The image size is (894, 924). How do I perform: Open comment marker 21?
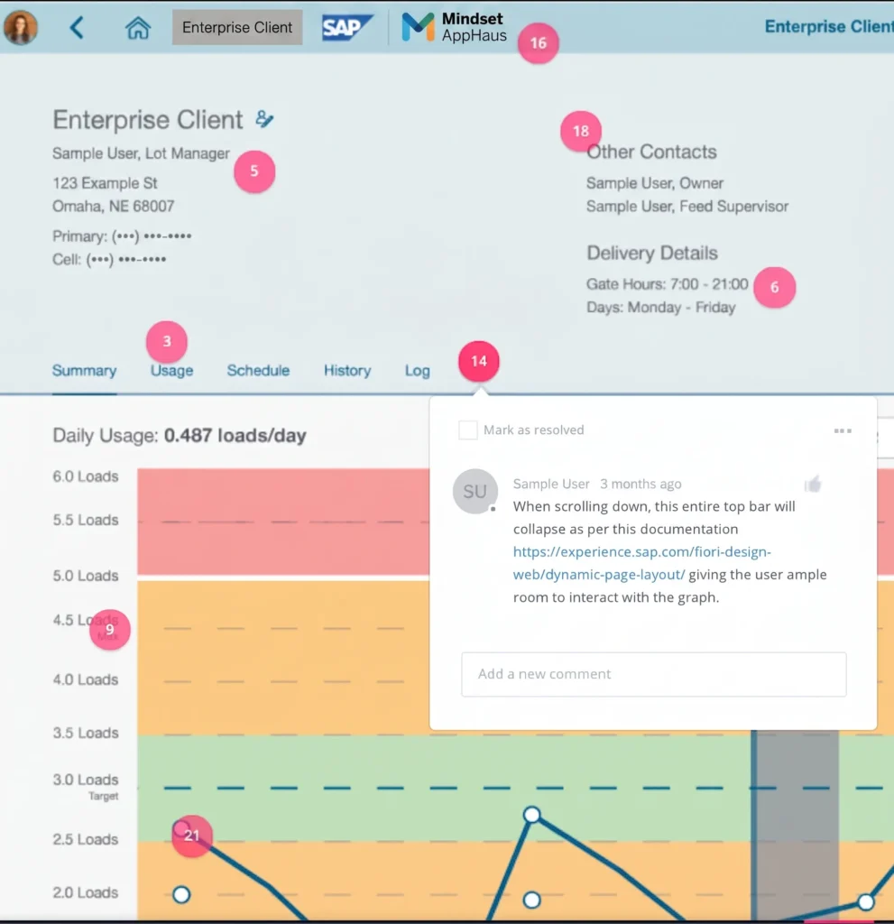[x=191, y=836]
